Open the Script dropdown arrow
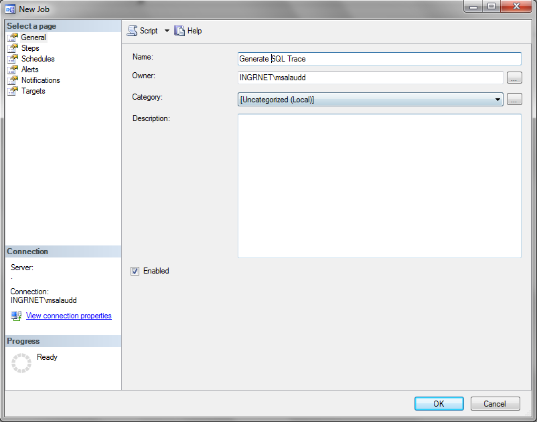 coord(167,30)
